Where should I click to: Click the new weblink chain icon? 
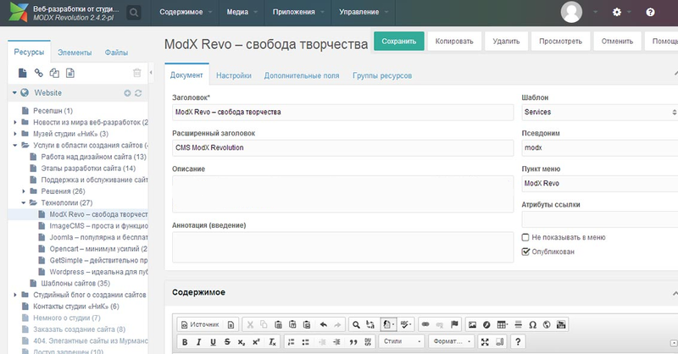(x=38, y=73)
